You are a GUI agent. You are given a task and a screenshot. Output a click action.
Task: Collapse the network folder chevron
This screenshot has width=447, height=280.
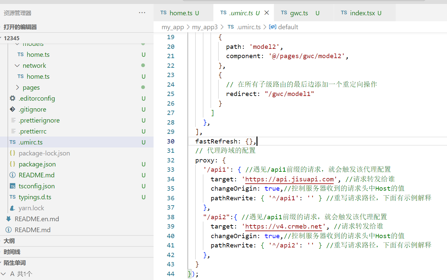pyautogui.click(x=17, y=65)
